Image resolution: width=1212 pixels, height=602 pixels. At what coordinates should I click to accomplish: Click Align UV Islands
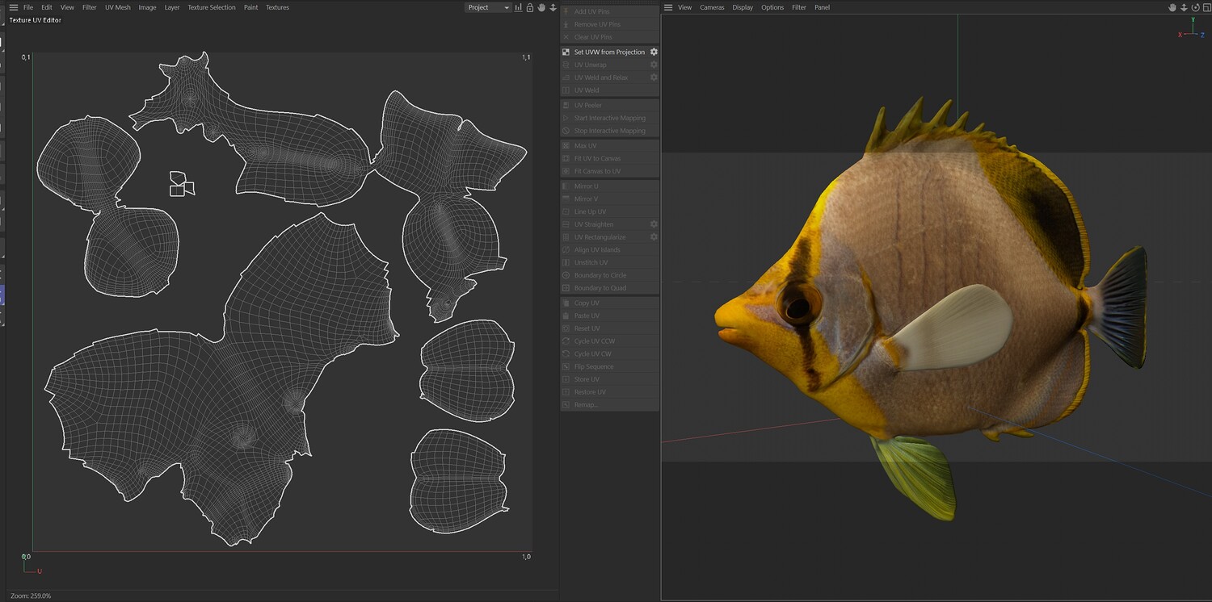(610, 250)
